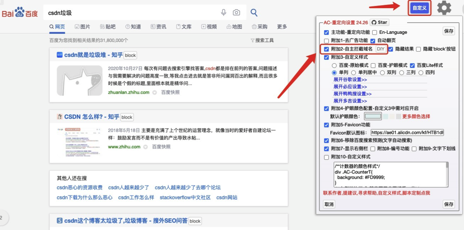
Task: Block the 搜外SEO问答 result
Action: [195, 221]
